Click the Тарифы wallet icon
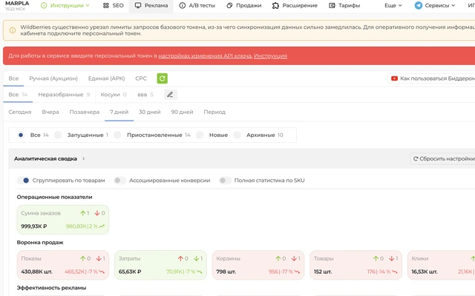This screenshot has width=475, height=296. (332, 5)
